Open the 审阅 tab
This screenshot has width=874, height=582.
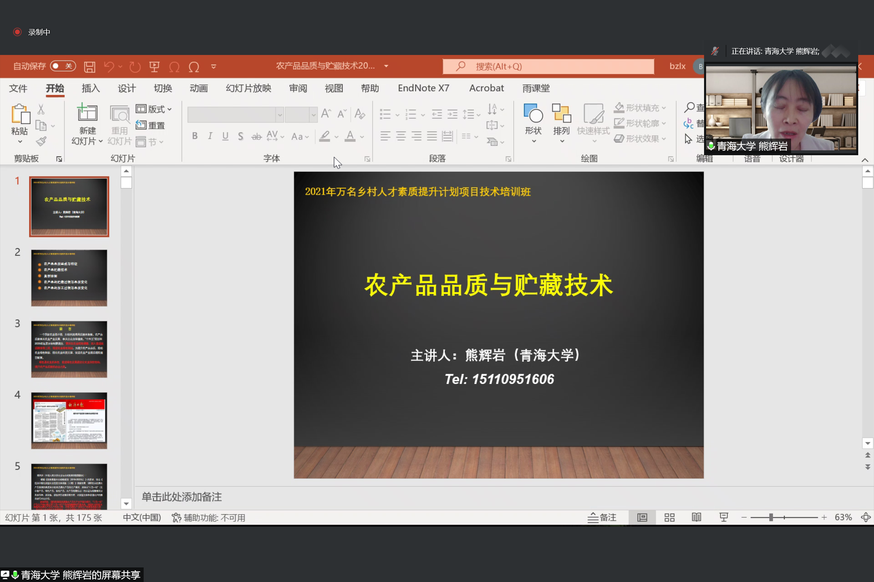click(298, 88)
